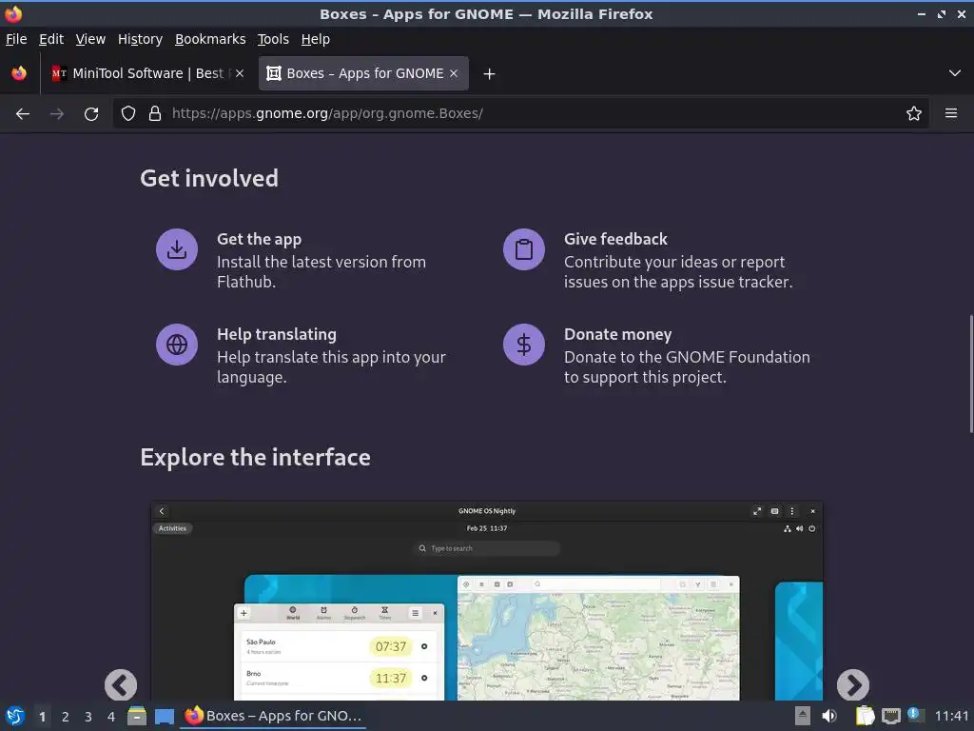Click the globe icon for Help translating
Image resolution: width=974 pixels, height=731 pixels.
click(x=177, y=345)
